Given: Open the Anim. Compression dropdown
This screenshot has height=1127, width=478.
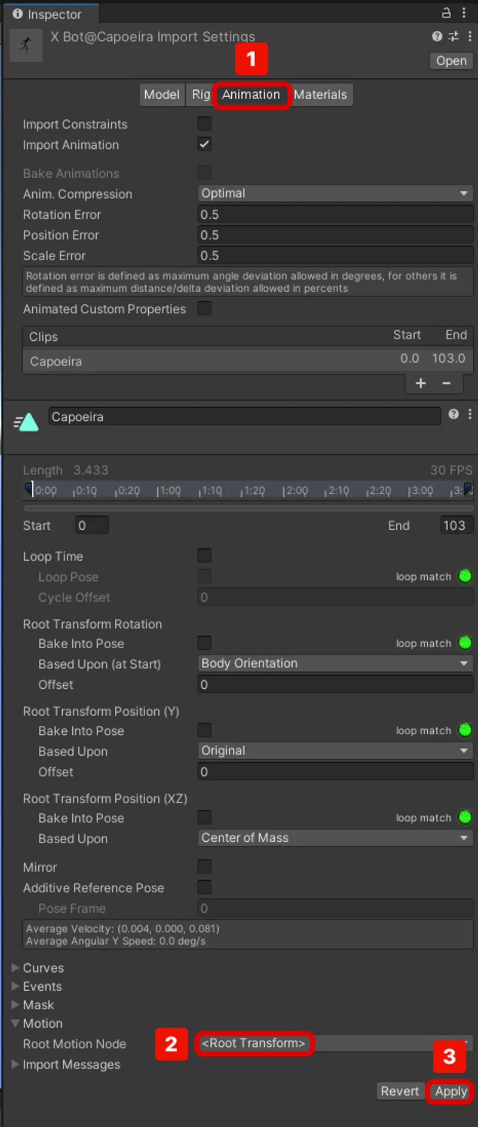Looking at the screenshot, I should (335, 193).
